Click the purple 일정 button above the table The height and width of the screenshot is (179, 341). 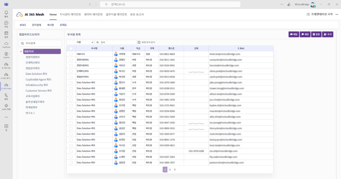(x=316, y=34)
